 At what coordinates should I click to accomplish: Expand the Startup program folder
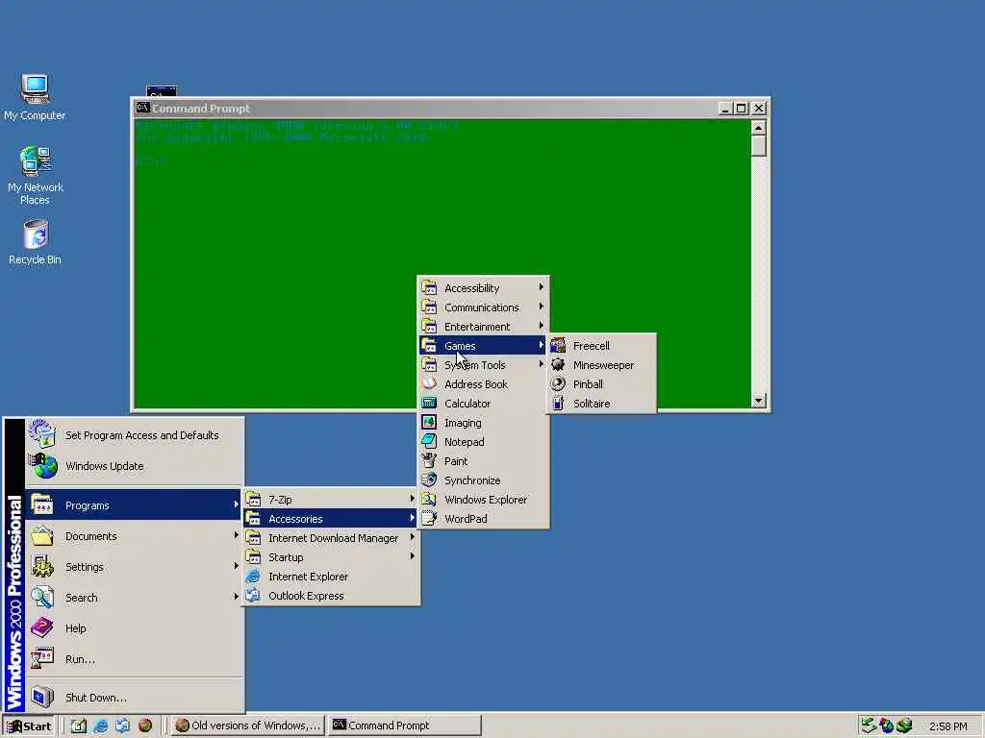pyautogui.click(x=331, y=557)
